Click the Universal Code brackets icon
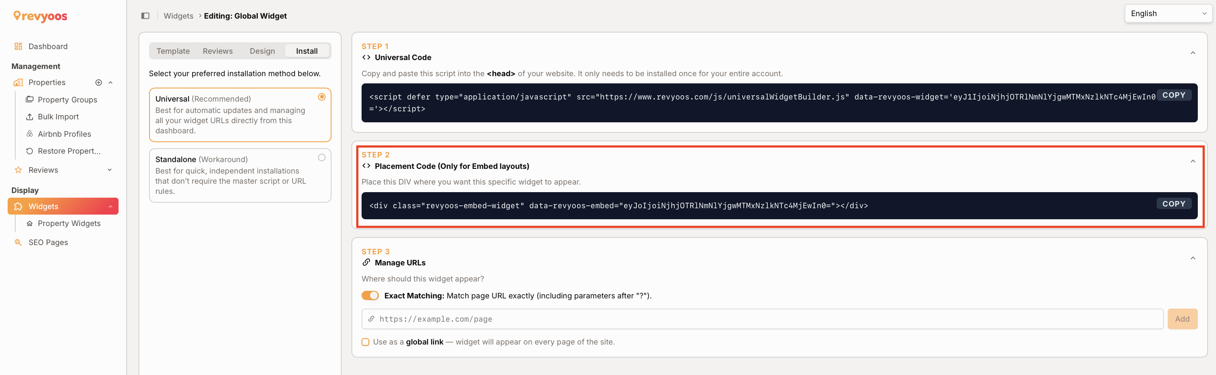Screen dimensions: 1216x375 366,58
